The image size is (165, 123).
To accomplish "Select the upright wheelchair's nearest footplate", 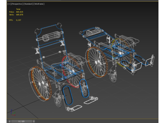I will pos(74,108).
